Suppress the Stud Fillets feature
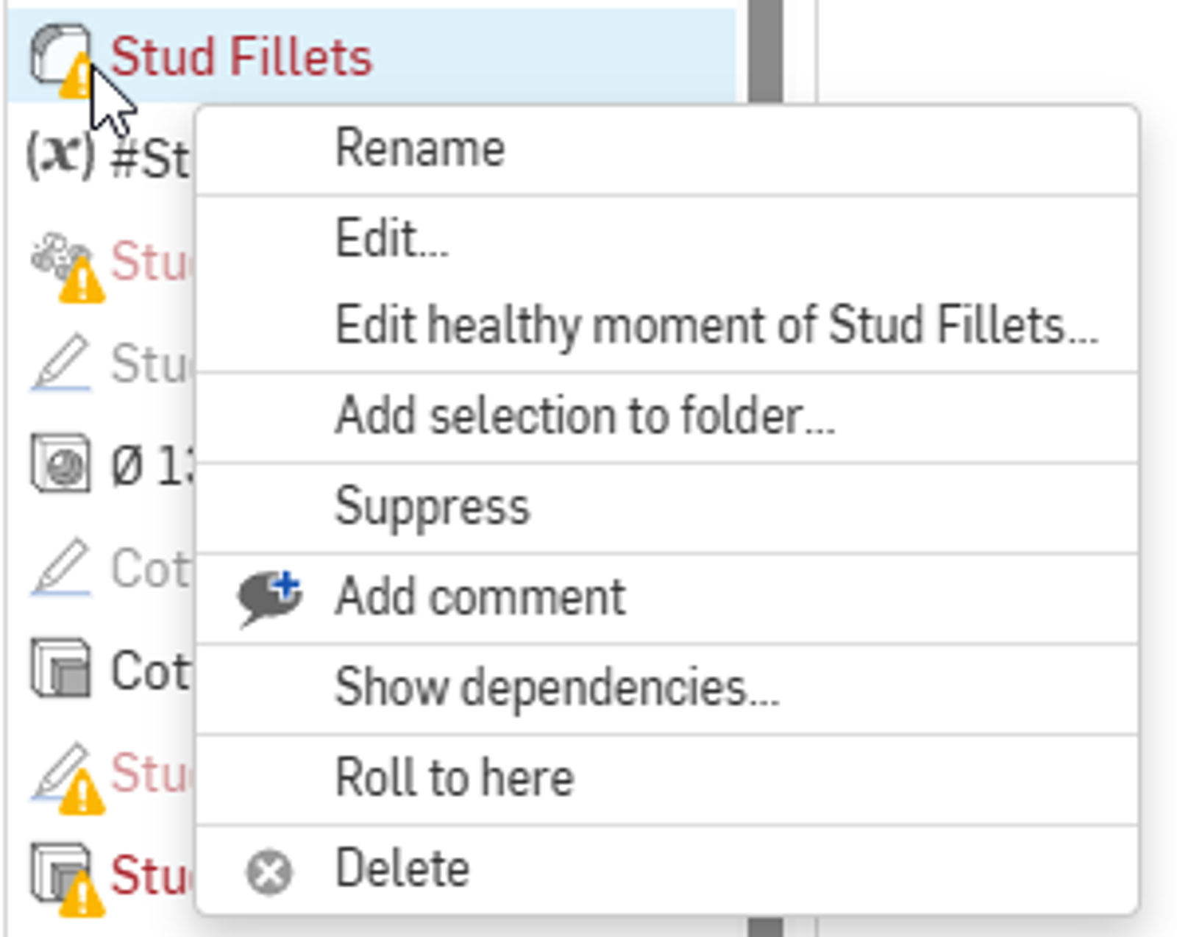1177x937 pixels. click(434, 507)
